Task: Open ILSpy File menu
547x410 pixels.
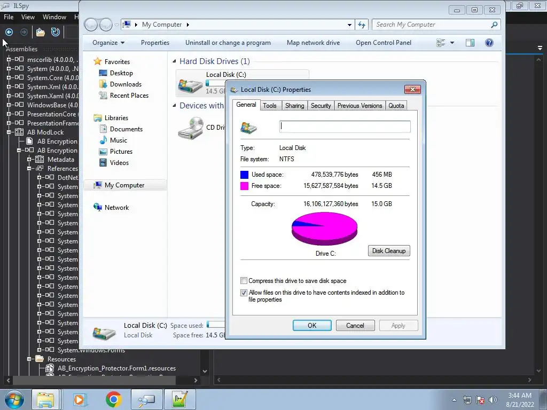Action: point(9,17)
